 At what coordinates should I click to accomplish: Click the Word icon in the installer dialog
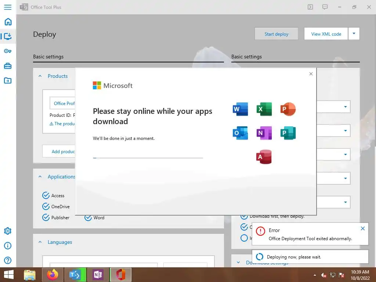tap(240, 109)
